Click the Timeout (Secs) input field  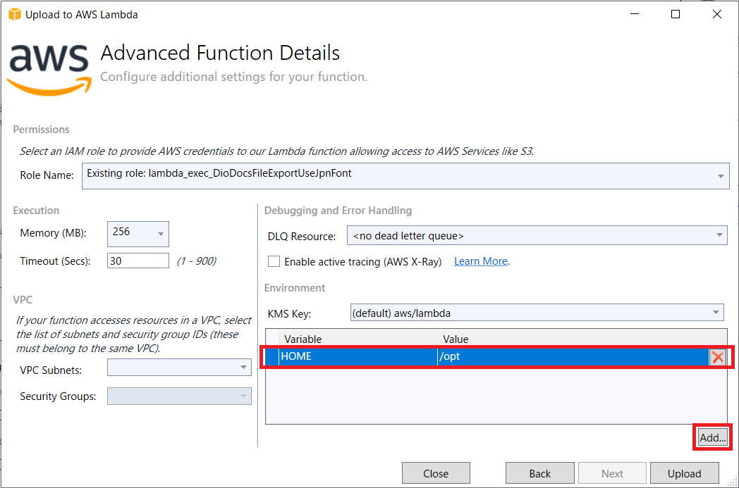(x=138, y=261)
